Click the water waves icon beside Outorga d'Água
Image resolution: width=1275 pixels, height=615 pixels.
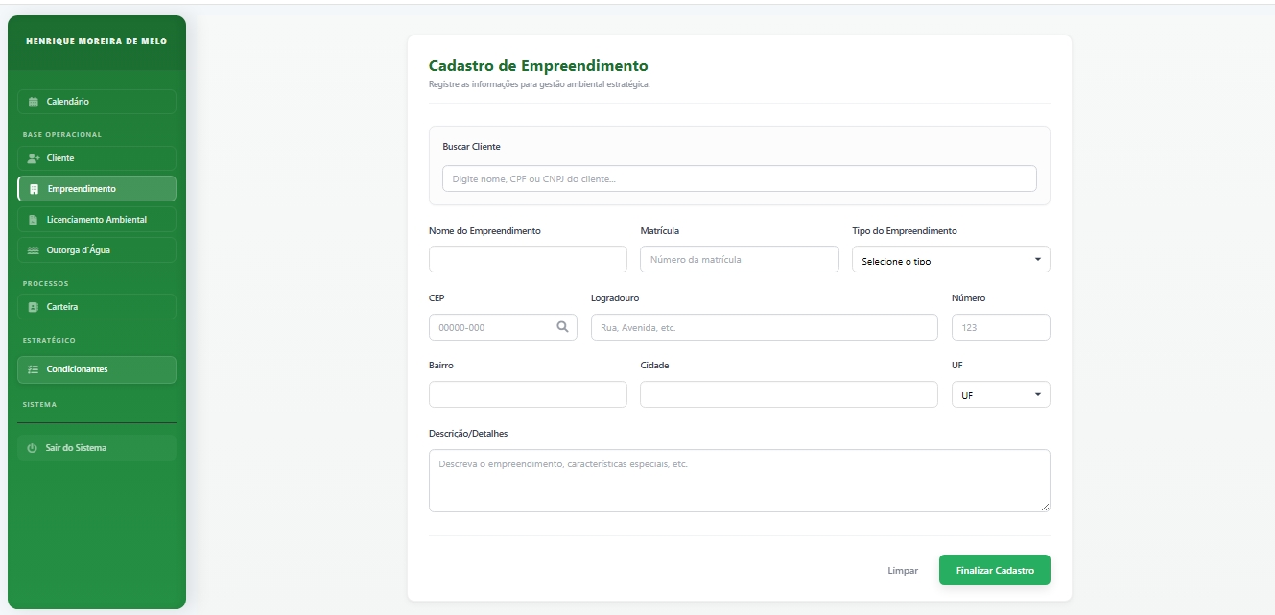pos(34,250)
